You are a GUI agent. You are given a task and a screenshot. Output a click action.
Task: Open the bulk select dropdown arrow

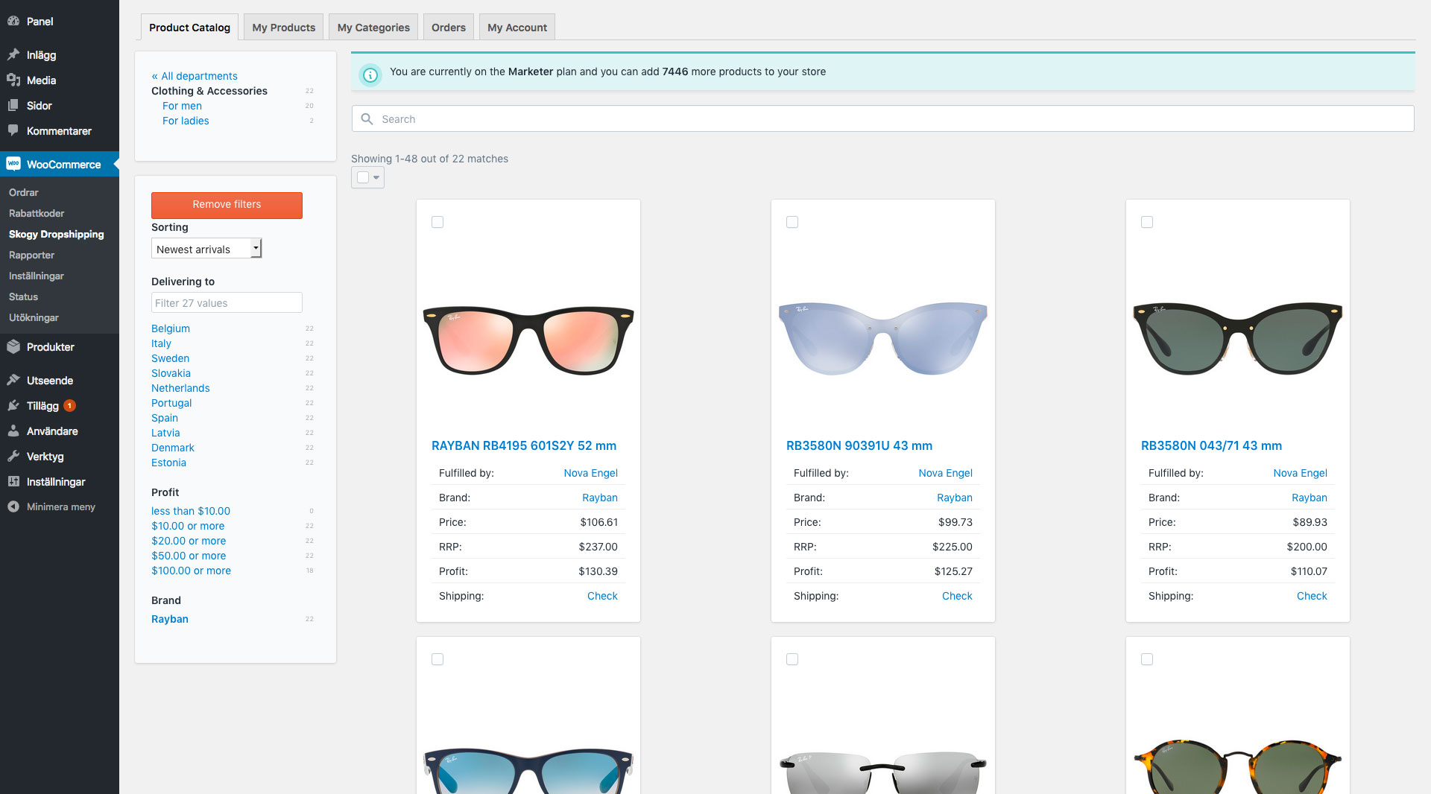[376, 177]
